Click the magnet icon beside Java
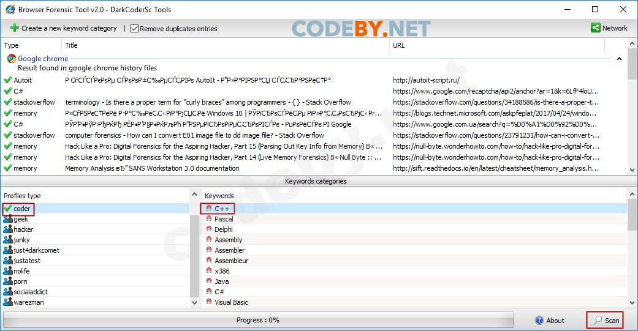638x331 pixels. [x=209, y=281]
